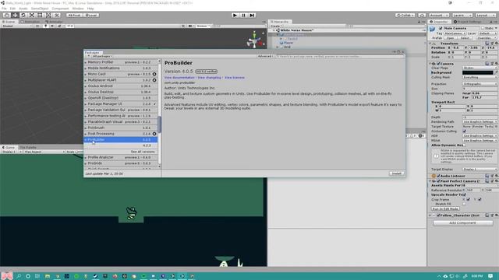Toggle Audio Listener enabled checkbox
The image size is (499, 280).
point(438,176)
